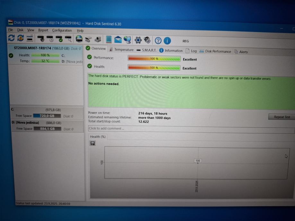Image resolution: width=295 pixels, height=221 pixels.
Task: Switch to the Information tab
Action: 171,51
